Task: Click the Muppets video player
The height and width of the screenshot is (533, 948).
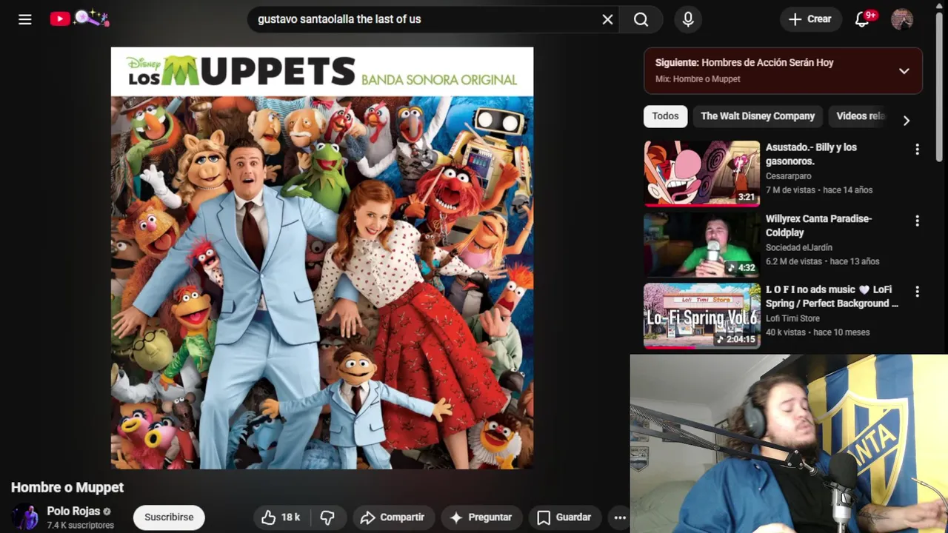Action: click(x=322, y=258)
